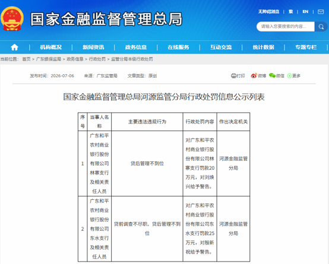The image size is (329, 264).
Task: Click the 主要违法违规行为 column header
Action: pyautogui.click(x=147, y=122)
